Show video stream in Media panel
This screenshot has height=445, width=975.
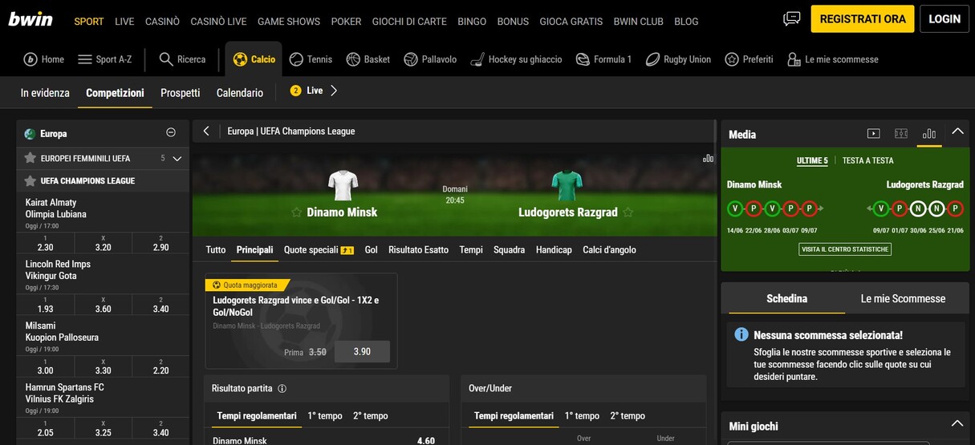click(x=874, y=134)
